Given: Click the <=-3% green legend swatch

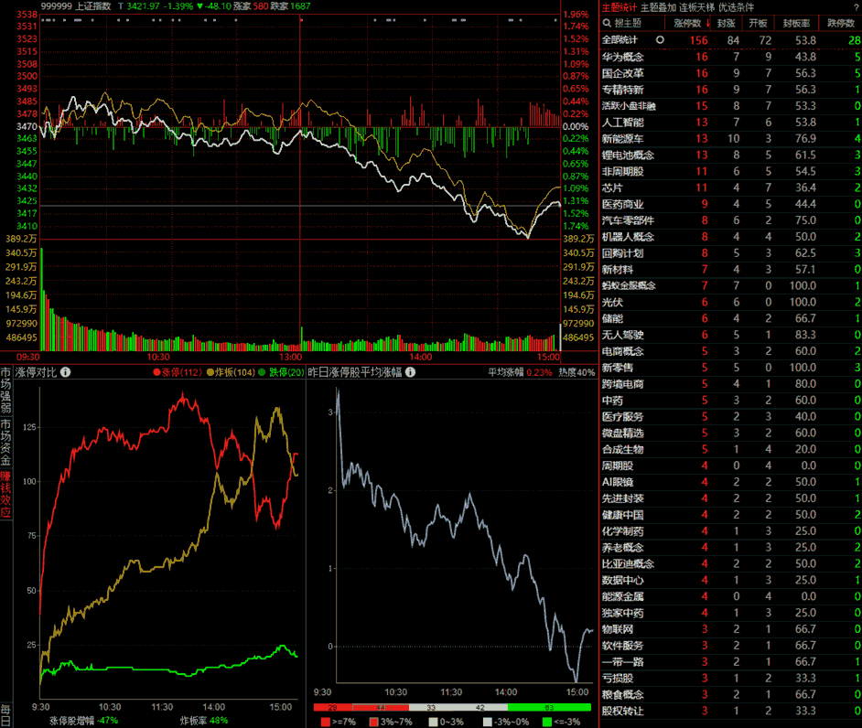Looking at the screenshot, I should pyautogui.click(x=546, y=722).
